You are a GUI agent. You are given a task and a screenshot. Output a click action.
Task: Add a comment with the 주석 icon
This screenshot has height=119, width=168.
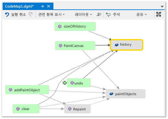point(108,15)
